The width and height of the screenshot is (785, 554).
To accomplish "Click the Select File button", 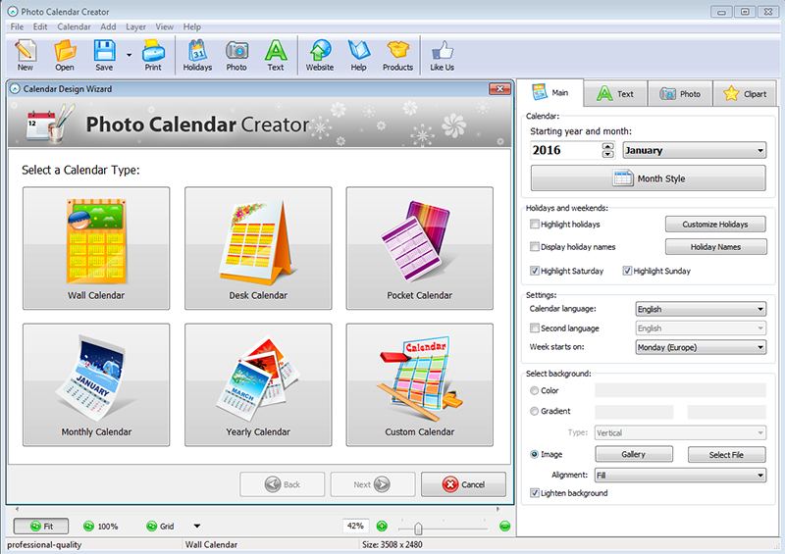I will click(x=726, y=454).
